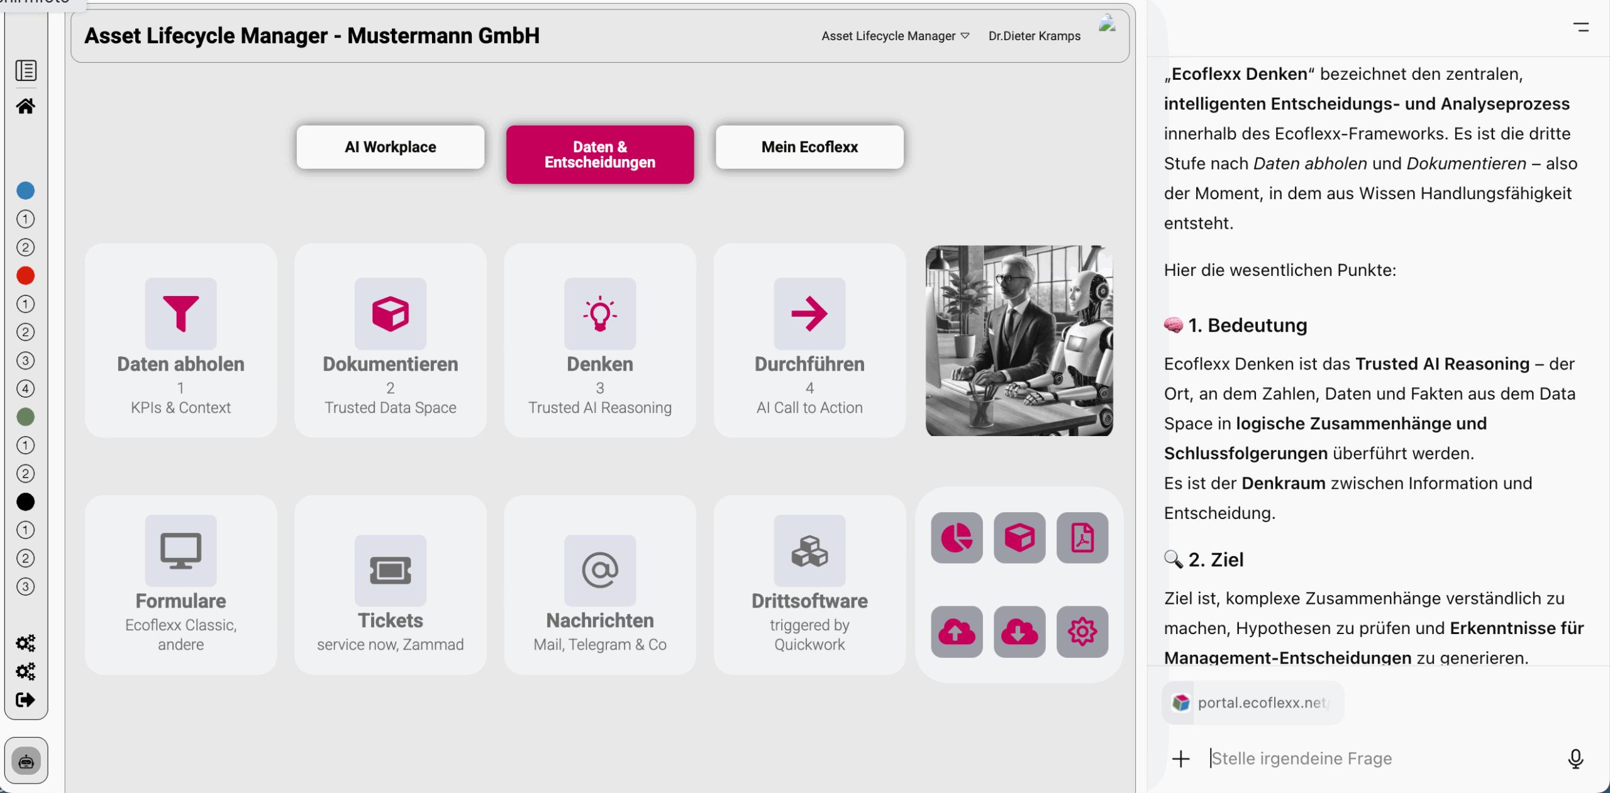Click the microphone icon in the chat input

(1575, 758)
